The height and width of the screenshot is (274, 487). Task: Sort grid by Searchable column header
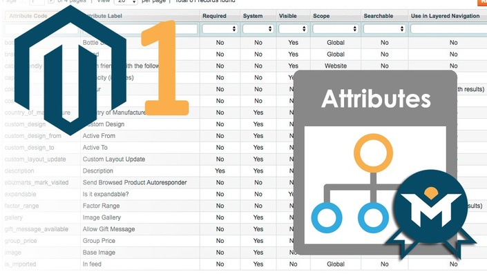click(x=379, y=16)
